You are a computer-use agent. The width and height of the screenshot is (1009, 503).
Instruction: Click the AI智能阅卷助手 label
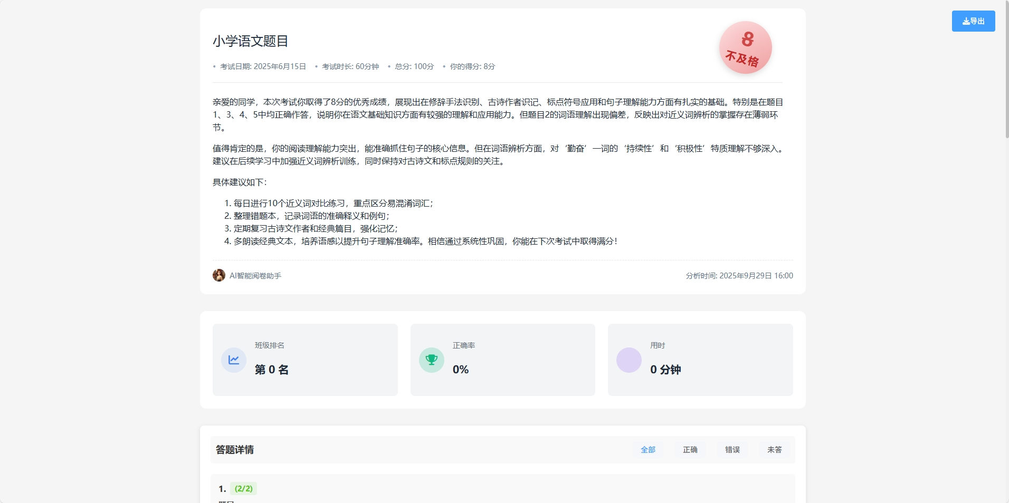pyautogui.click(x=255, y=276)
